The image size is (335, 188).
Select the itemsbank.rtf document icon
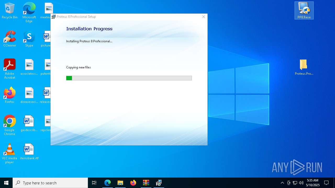pos(29,152)
